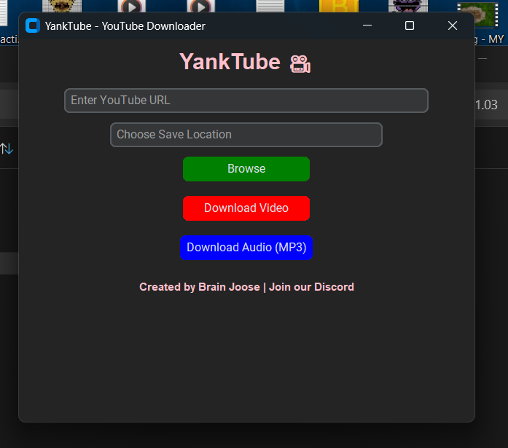Click the Created by Brain Joose text
The image size is (508, 448).
pos(200,287)
